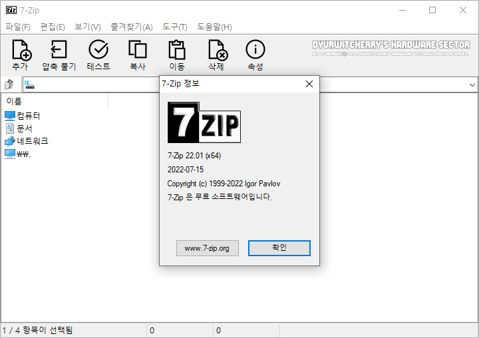Click the 이름 column header
Viewport: 479px width, 338px height.
point(55,101)
